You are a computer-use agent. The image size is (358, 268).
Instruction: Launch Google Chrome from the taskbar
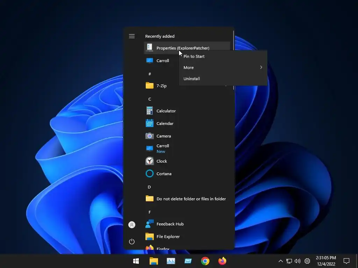[205, 261]
